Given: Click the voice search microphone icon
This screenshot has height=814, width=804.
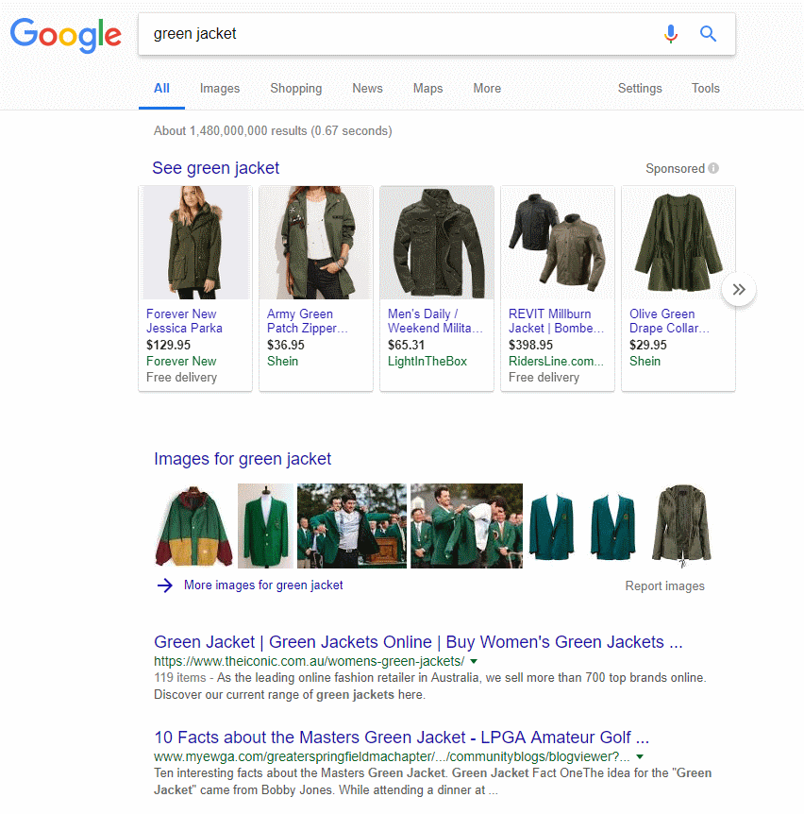Looking at the screenshot, I should click(671, 34).
